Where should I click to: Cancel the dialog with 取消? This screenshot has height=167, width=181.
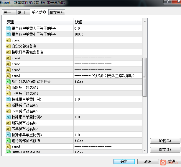point(148,161)
